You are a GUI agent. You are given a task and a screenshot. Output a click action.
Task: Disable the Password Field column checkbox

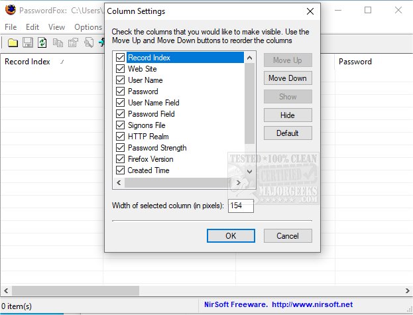(121, 114)
